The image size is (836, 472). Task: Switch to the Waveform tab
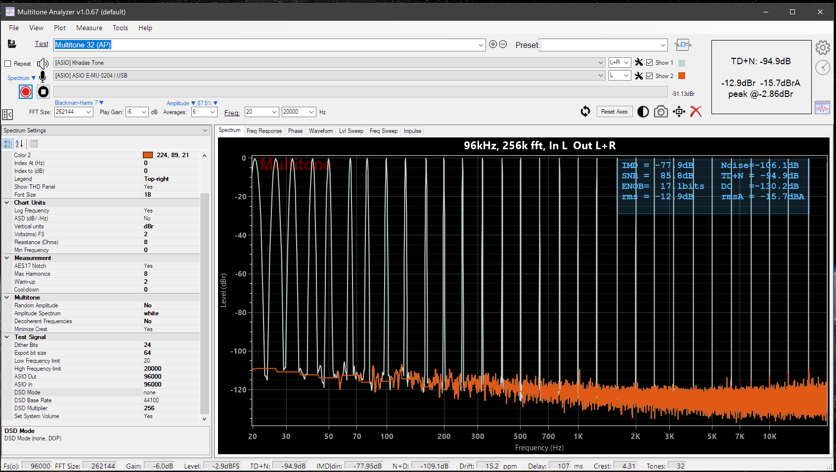click(x=321, y=131)
